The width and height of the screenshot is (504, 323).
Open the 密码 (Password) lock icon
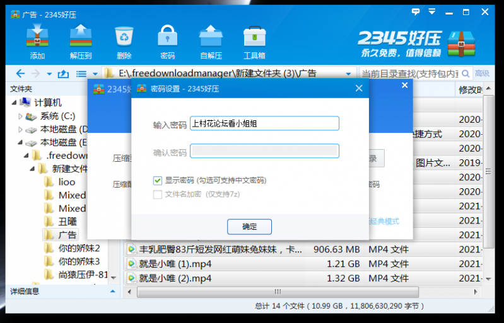167,41
